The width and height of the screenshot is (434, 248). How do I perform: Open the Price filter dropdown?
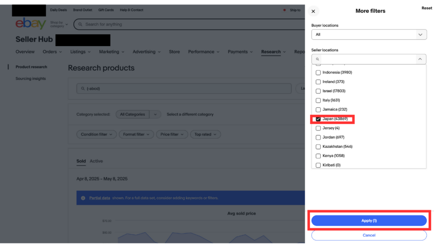pos(172,134)
